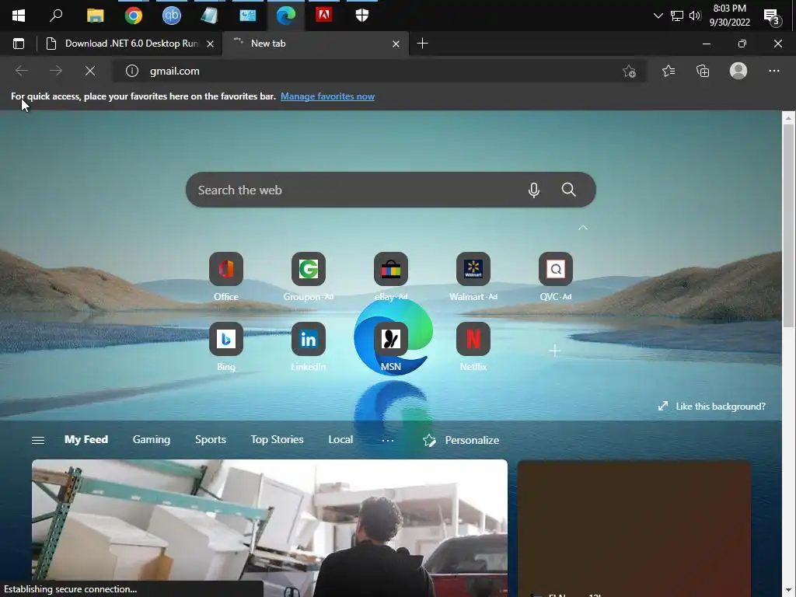Show hidden system tray icons
This screenshot has height=597, width=796.
tap(658, 16)
